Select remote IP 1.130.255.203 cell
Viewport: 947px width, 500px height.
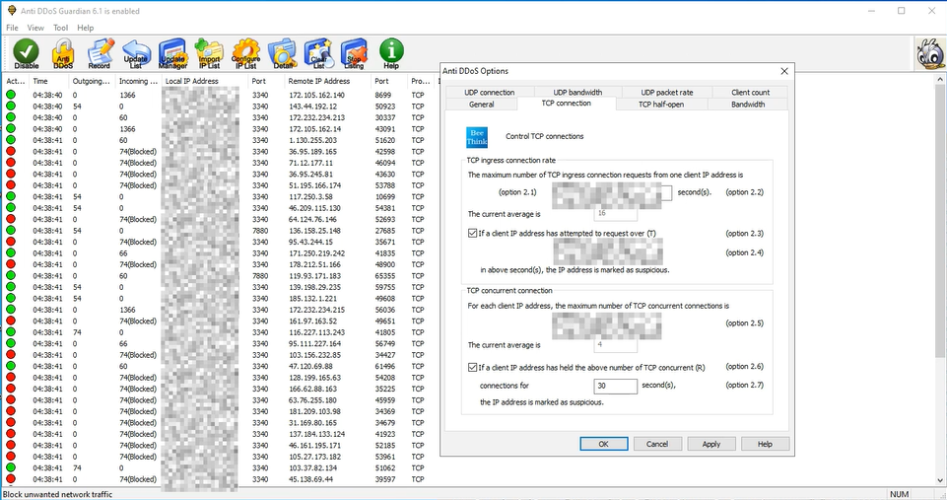[x=312, y=140]
